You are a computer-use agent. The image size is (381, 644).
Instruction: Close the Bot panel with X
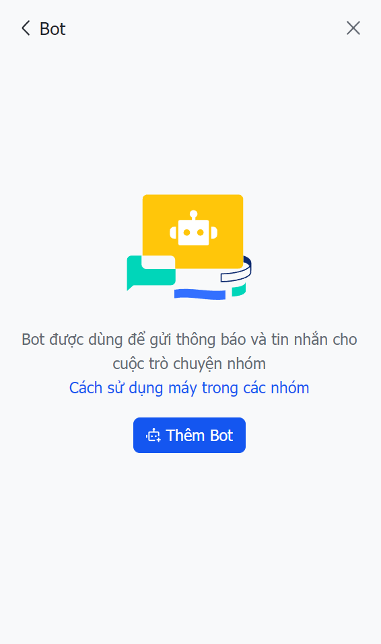tap(353, 28)
